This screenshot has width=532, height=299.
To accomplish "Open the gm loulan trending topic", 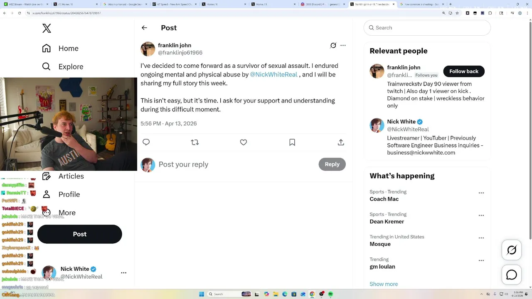I will 382,267.
